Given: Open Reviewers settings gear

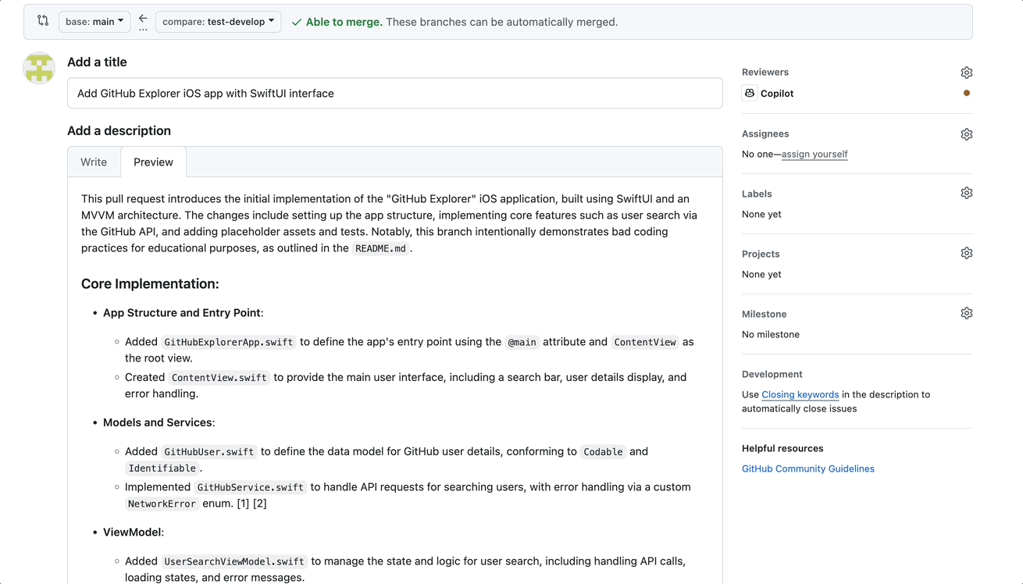Looking at the screenshot, I should 966,73.
